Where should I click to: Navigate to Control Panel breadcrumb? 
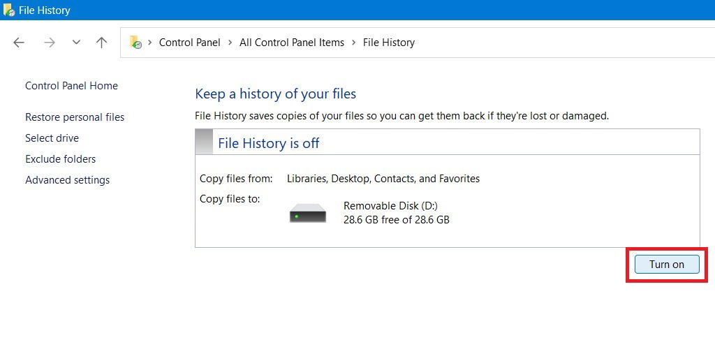coord(189,43)
